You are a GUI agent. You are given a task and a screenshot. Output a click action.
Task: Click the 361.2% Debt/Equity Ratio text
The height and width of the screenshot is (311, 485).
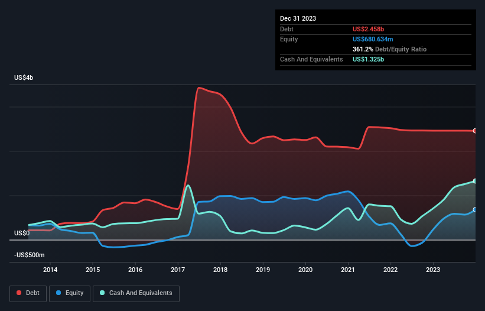[389, 49]
